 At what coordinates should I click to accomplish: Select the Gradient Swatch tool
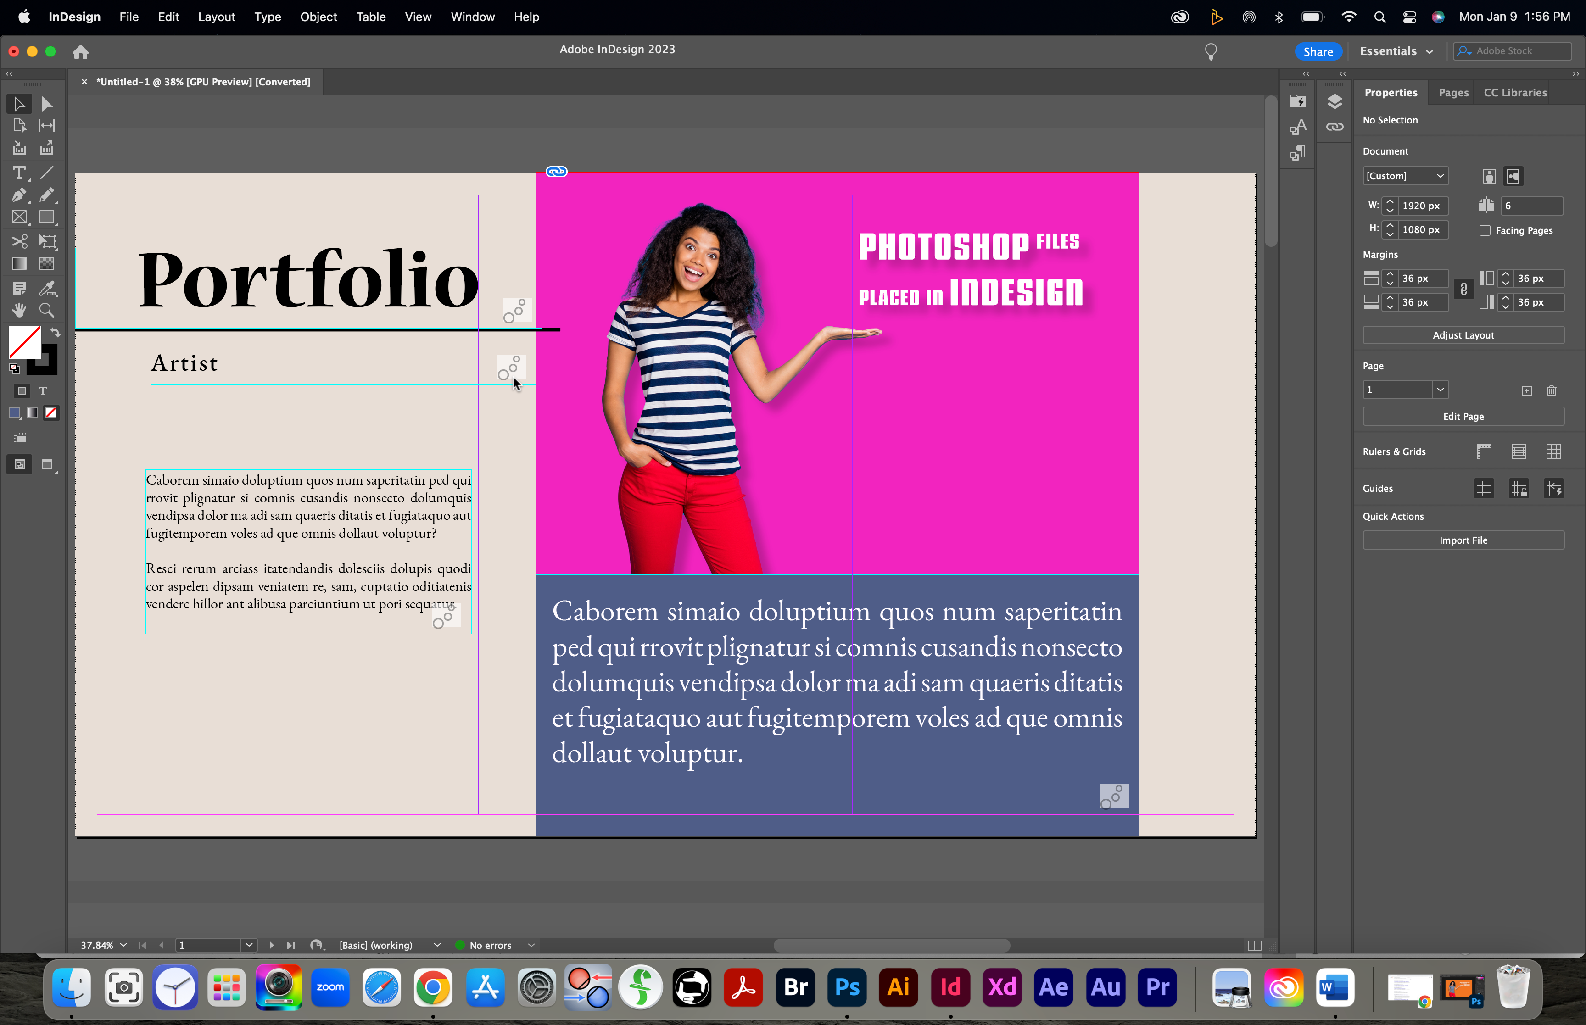19,263
